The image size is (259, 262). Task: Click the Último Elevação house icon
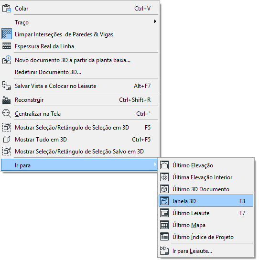coord(164,165)
